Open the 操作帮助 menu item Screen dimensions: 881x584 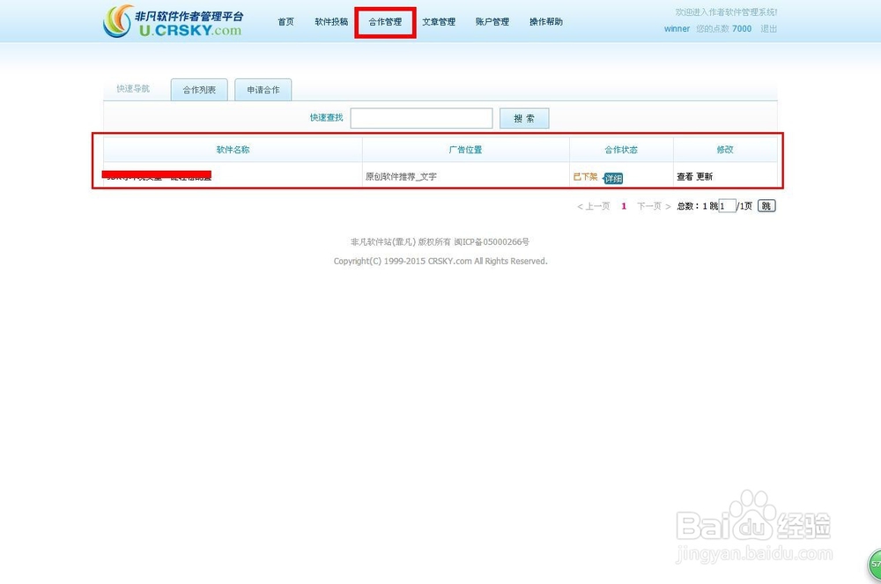tap(545, 21)
